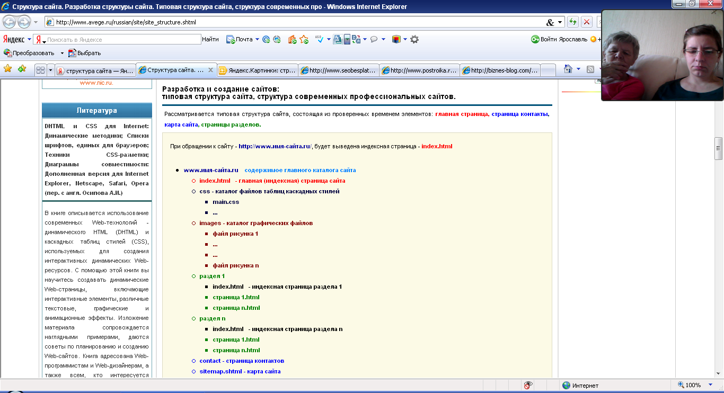
Task: Click the Яндекс logo in the toolbar
Action: pyautogui.click(x=14, y=39)
